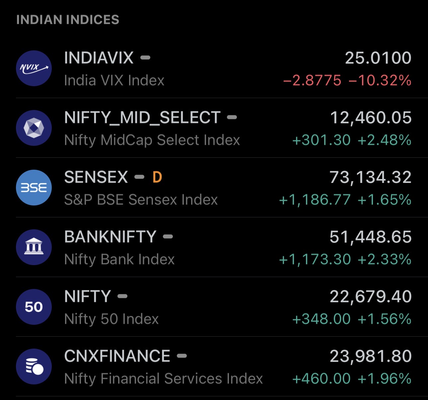Select the SENSEX ticker title
Screen dimensions: 428x400
click(96, 177)
